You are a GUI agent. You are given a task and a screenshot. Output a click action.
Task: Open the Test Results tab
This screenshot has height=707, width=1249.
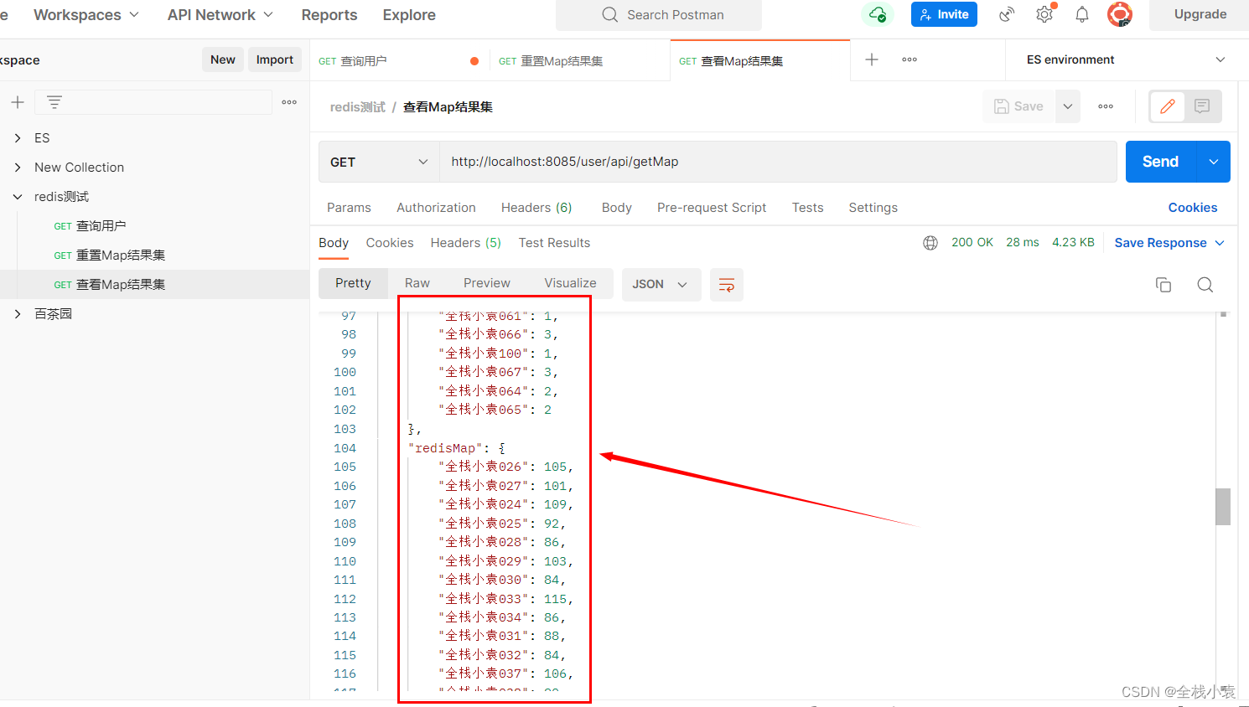point(554,243)
